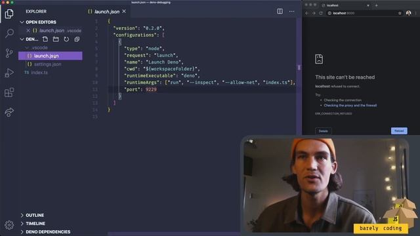Click the Details button on error page
The image size is (420, 236).
click(x=324, y=131)
